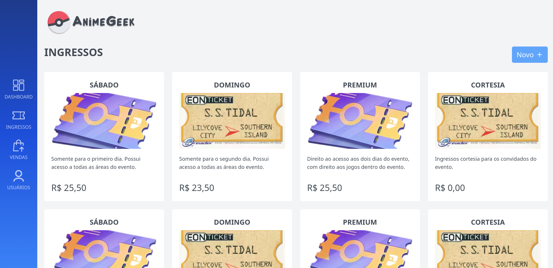Viewport: 553px width, 268px height.
Task: Click the INGRESSOS page heading
Action: point(73,52)
